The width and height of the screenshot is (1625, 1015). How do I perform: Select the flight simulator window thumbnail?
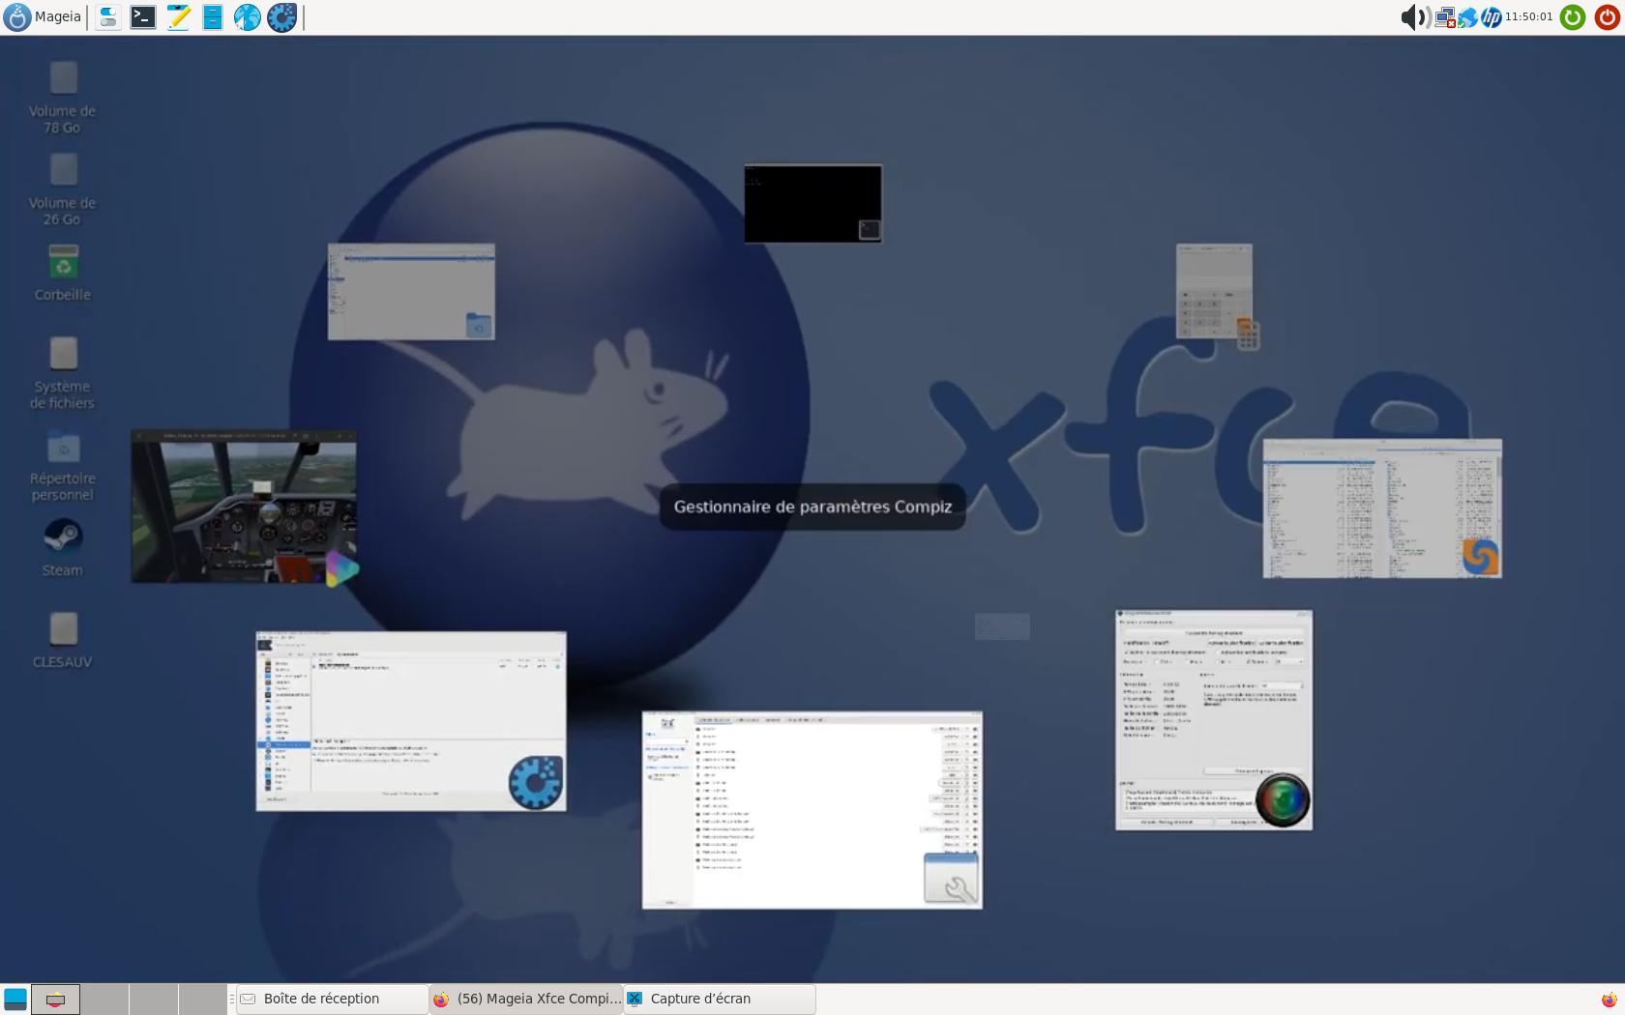[244, 506]
